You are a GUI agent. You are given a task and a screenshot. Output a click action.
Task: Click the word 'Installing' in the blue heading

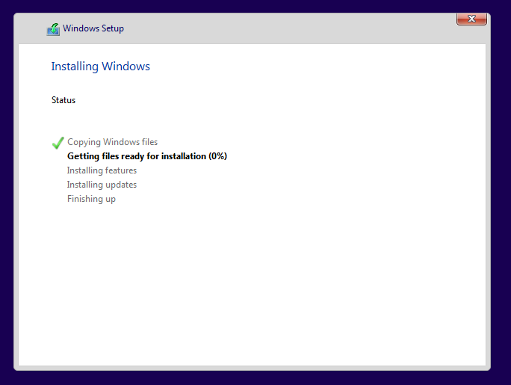tap(75, 67)
